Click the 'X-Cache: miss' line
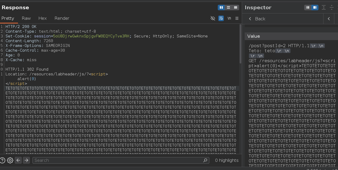 click(x=21, y=60)
